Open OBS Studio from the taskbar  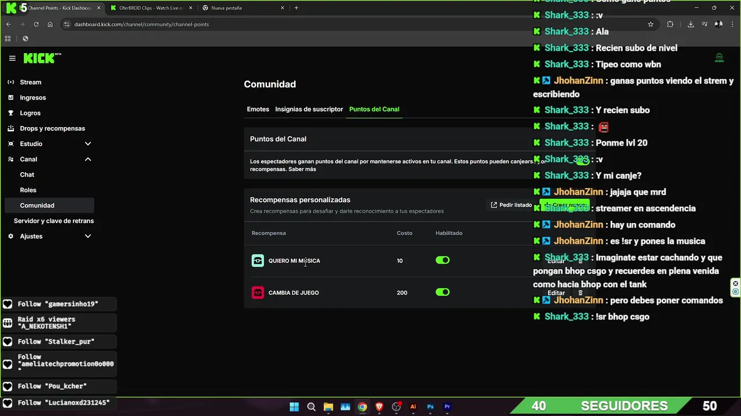click(x=396, y=407)
